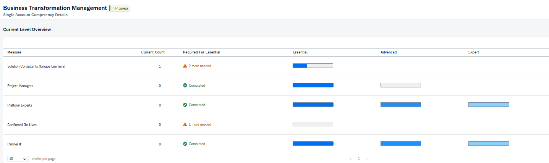
Task: Select page 1 in pagination
Action: click(359, 159)
